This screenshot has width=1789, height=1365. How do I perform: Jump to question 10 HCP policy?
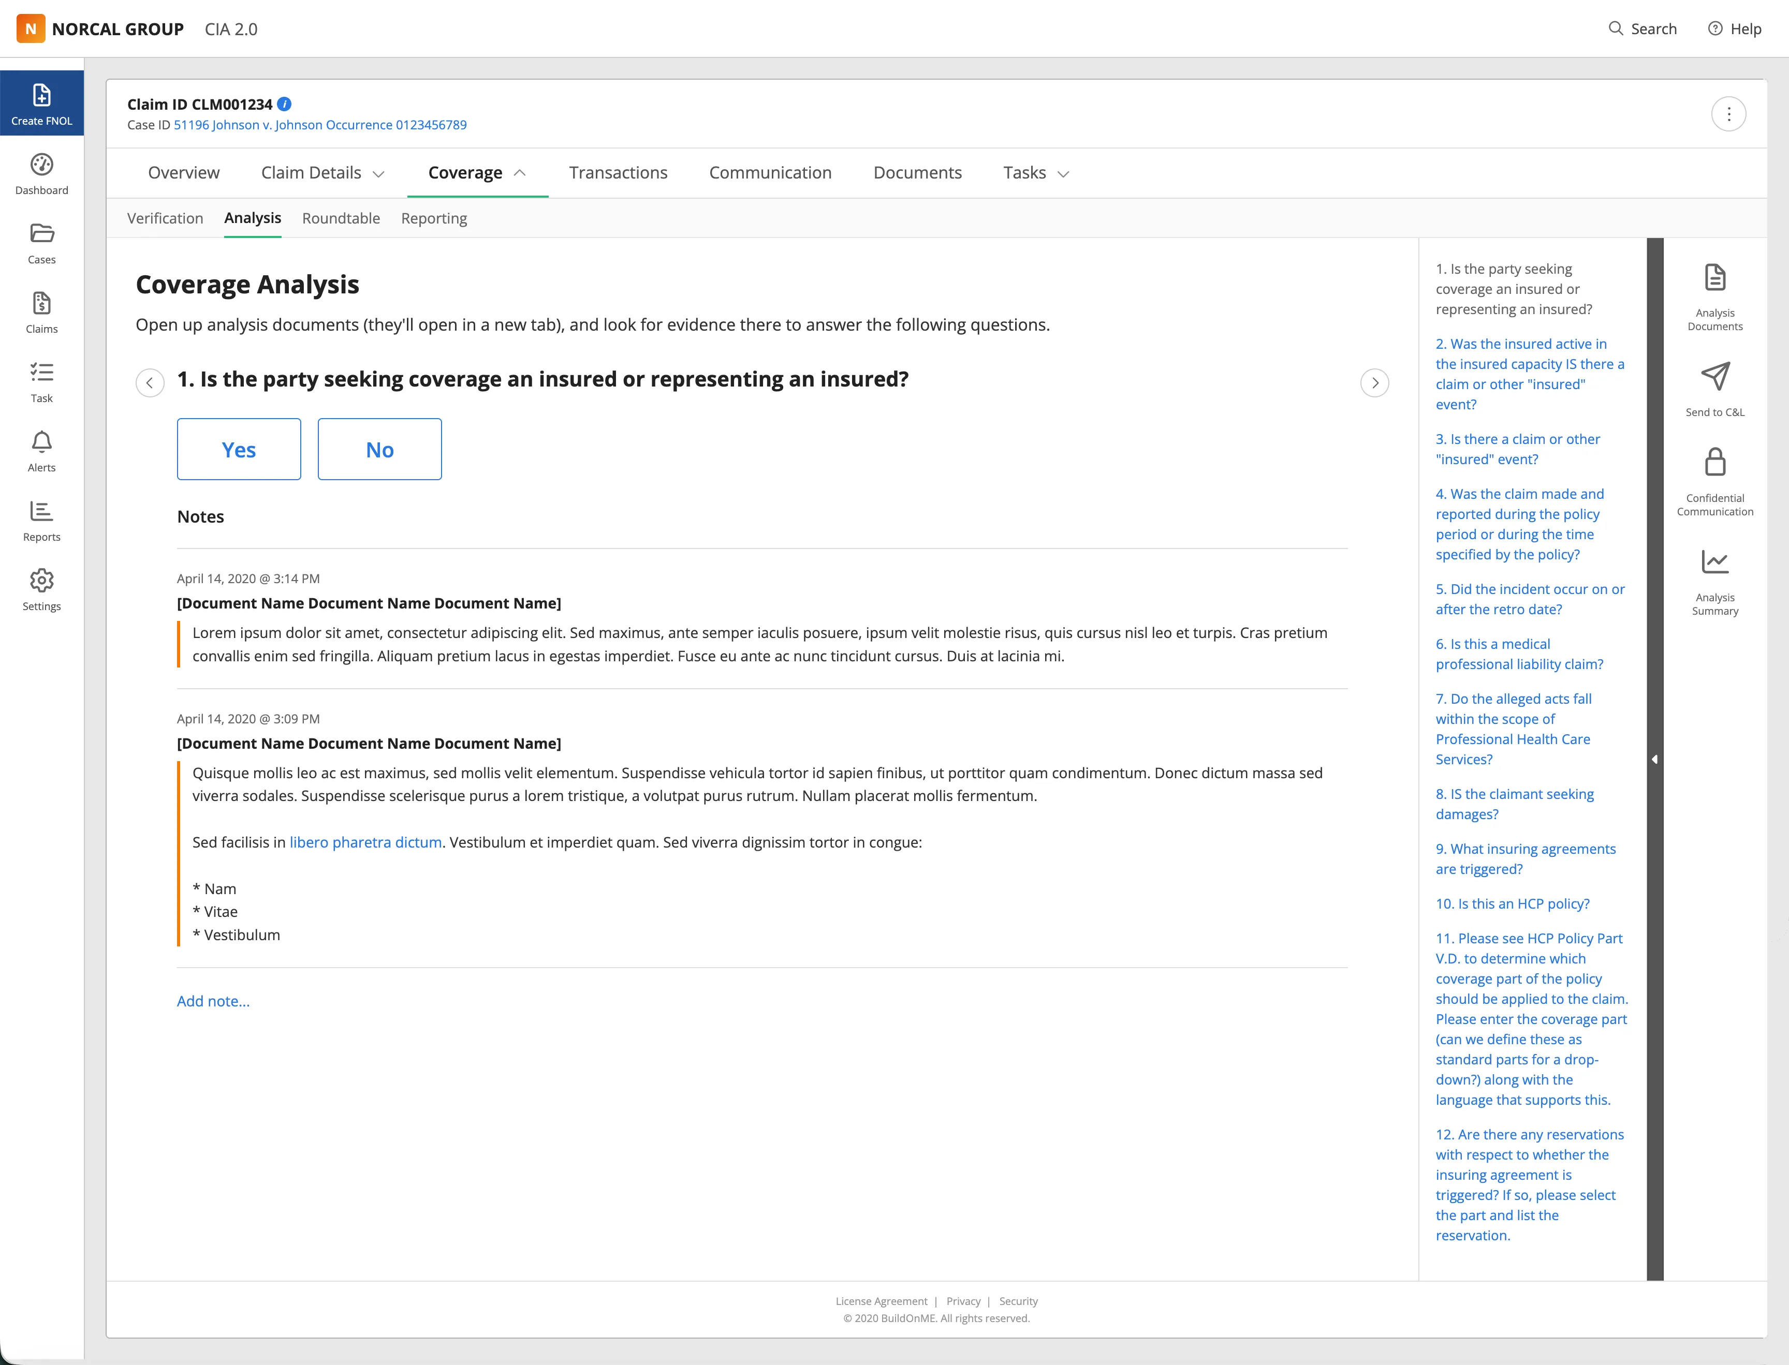coord(1513,903)
